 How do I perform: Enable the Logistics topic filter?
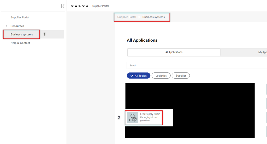[x=161, y=76]
